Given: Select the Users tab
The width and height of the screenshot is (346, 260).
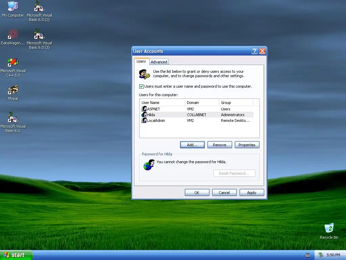Looking at the screenshot, I should (141, 61).
